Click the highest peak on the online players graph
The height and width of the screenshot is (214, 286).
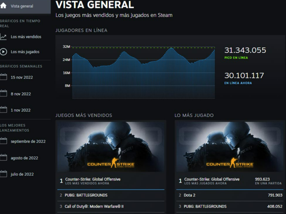(171, 48)
